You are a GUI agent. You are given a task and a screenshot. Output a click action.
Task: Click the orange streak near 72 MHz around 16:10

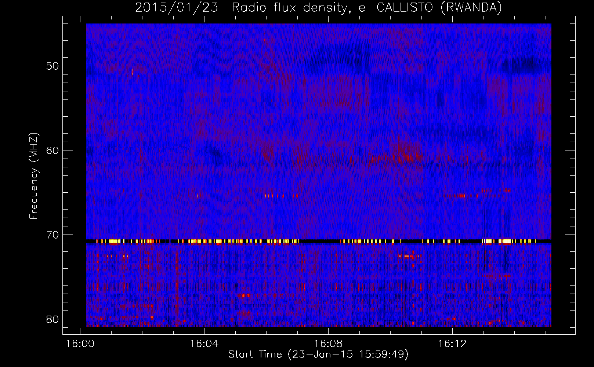pyautogui.click(x=409, y=256)
